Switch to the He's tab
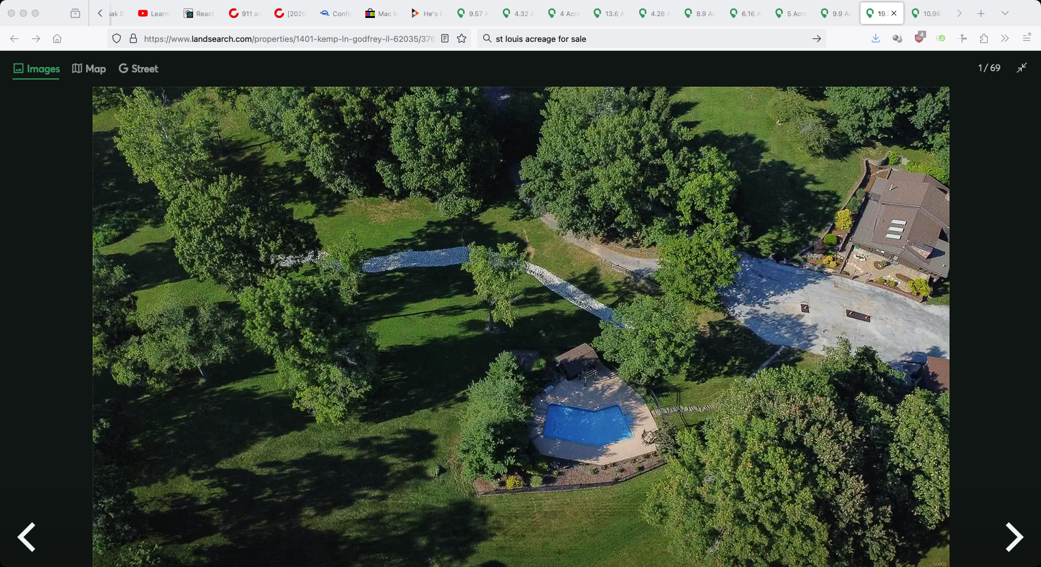 pos(426,13)
